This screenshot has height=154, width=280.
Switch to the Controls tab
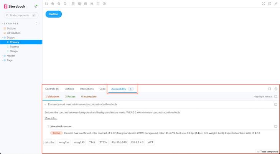point(52,89)
